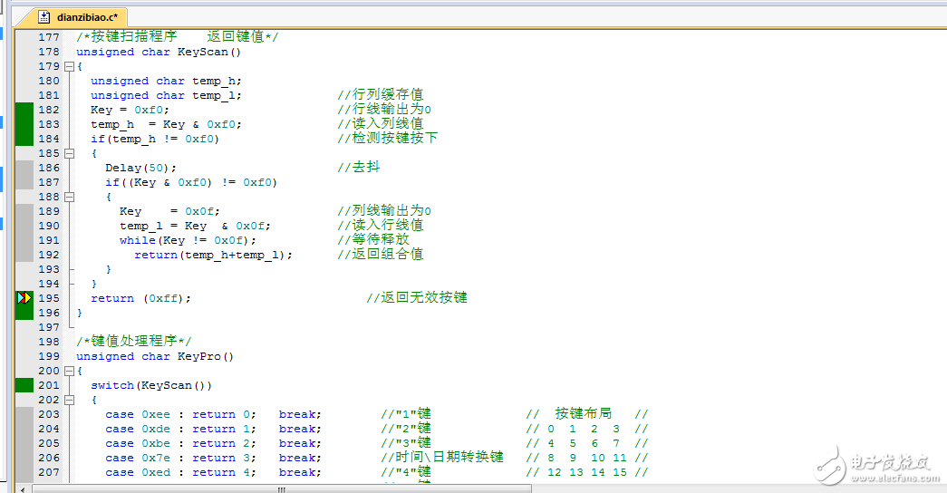Click the comment '//去抖' on line 186
Viewport: 947px width, 493px height.
pyautogui.click(x=359, y=168)
